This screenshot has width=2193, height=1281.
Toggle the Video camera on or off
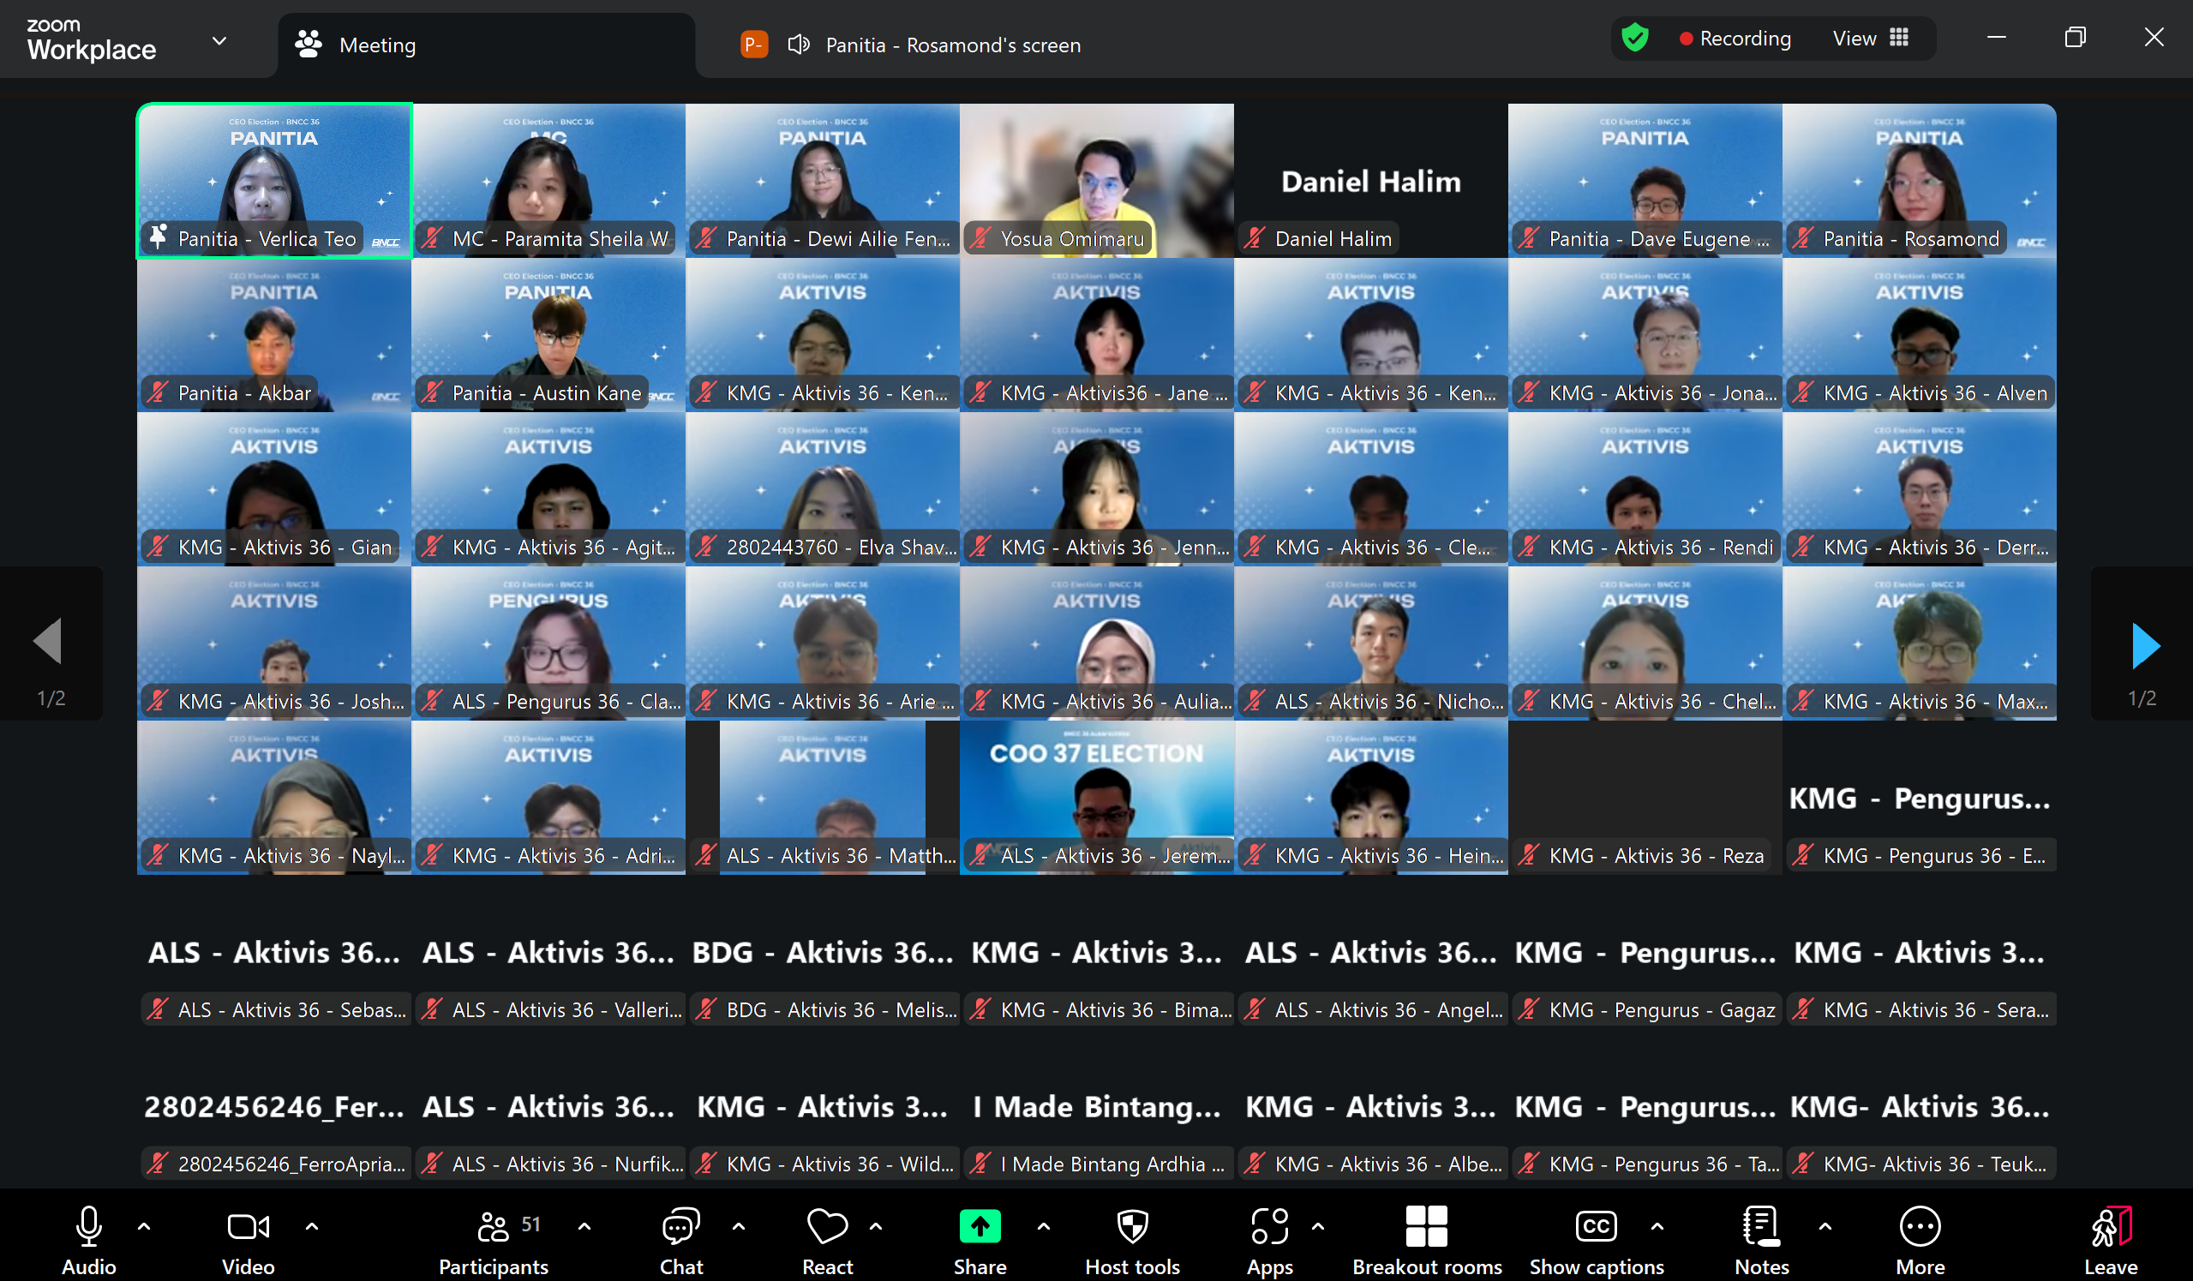[x=248, y=1227]
